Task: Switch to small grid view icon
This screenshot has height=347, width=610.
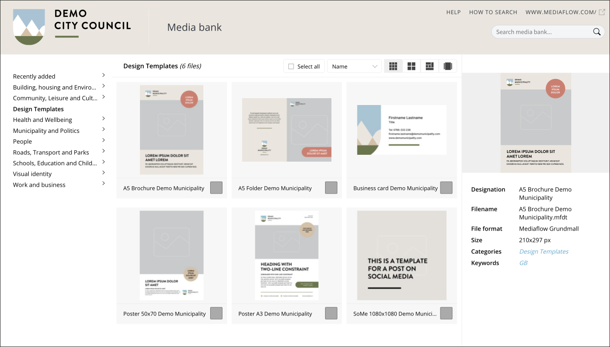Action: pos(393,66)
